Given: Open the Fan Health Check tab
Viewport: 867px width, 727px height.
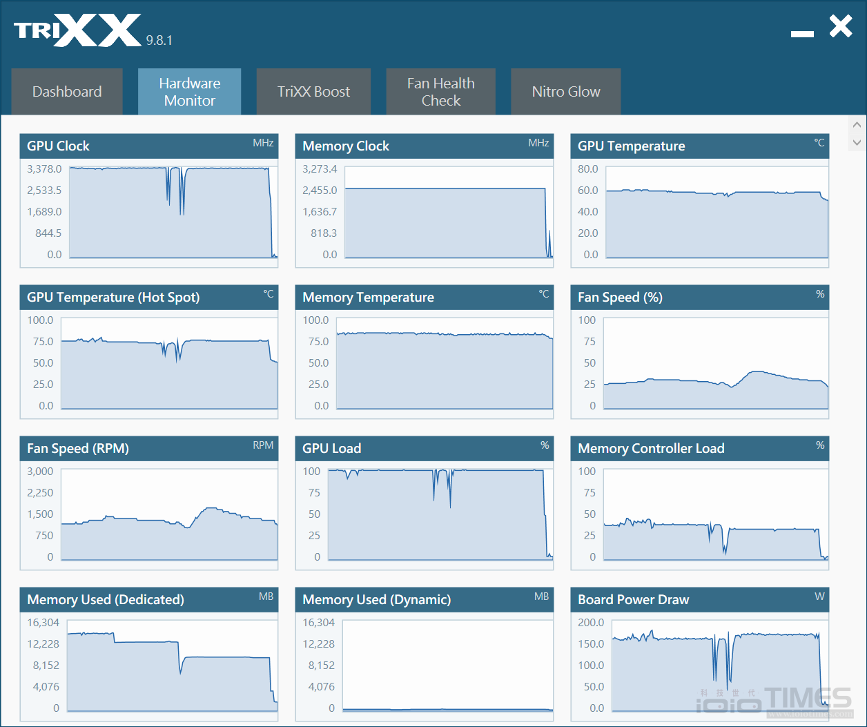Looking at the screenshot, I should pos(440,91).
